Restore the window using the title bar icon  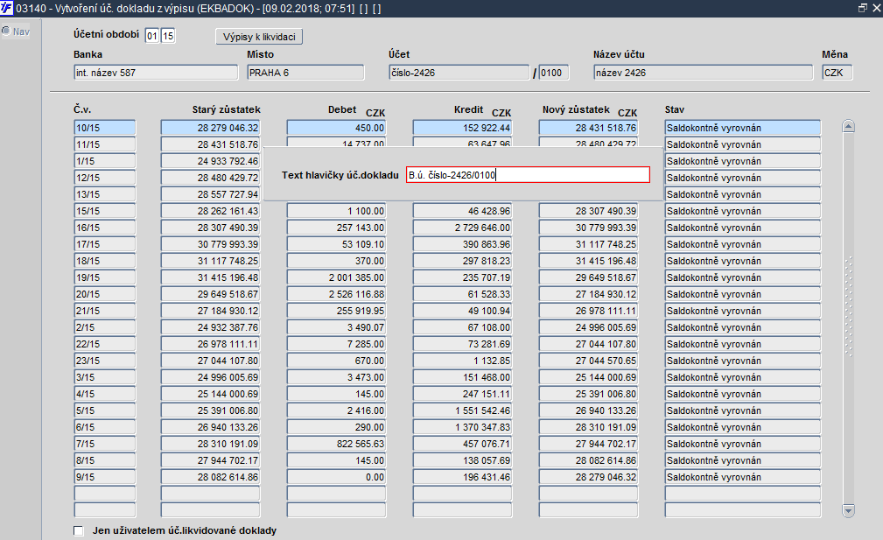pos(862,8)
